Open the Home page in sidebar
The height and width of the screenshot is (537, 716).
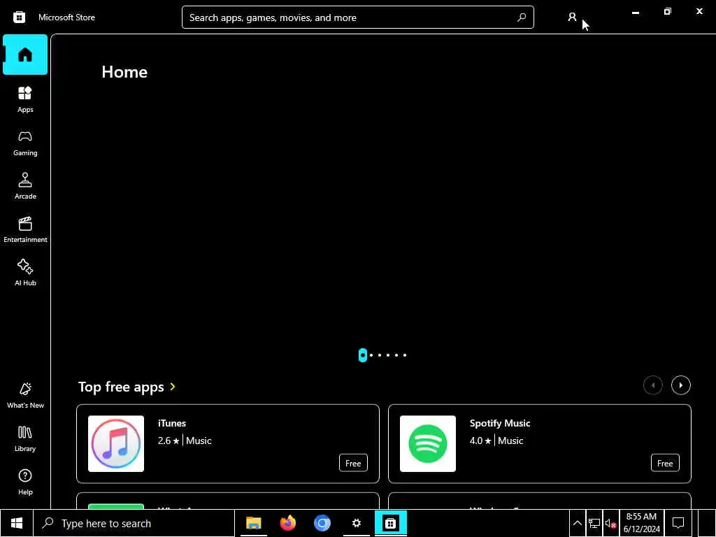pos(25,55)
